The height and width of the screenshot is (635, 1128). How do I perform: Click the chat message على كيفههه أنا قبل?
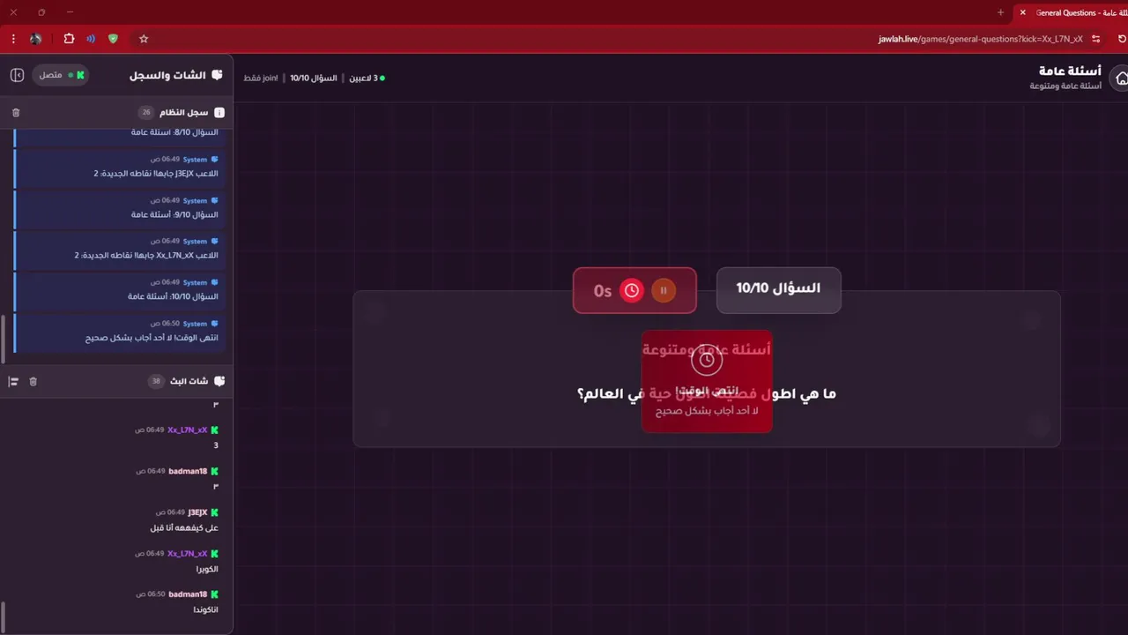tap(184, 527)
